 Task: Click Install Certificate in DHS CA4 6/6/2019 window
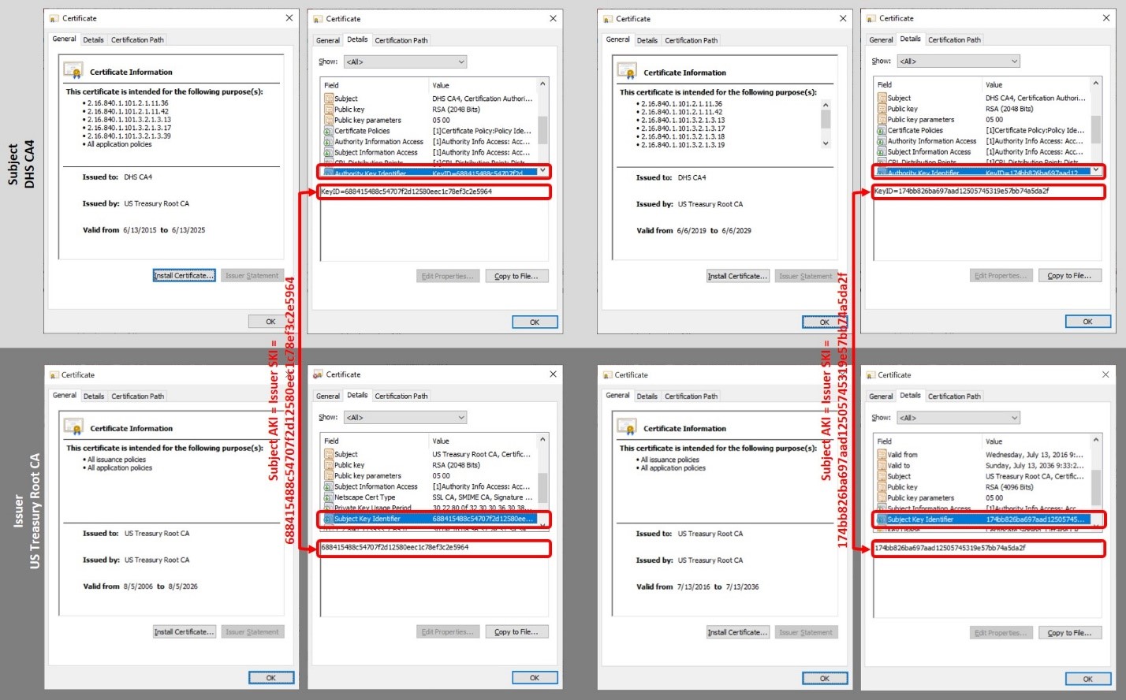pyautogui.click(x=737, y=276)
